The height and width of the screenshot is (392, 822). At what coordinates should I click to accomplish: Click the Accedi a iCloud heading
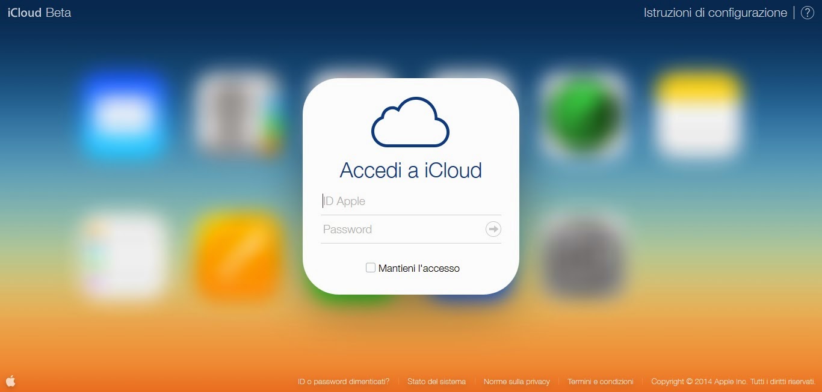(411, 170)
